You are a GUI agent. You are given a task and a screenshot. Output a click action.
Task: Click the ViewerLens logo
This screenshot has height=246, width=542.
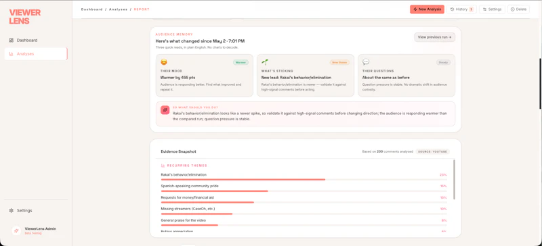(x=25, y=17)
